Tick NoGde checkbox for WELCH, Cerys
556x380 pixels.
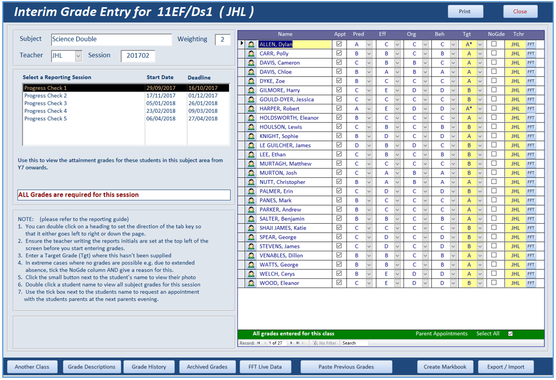pos(494,273)
